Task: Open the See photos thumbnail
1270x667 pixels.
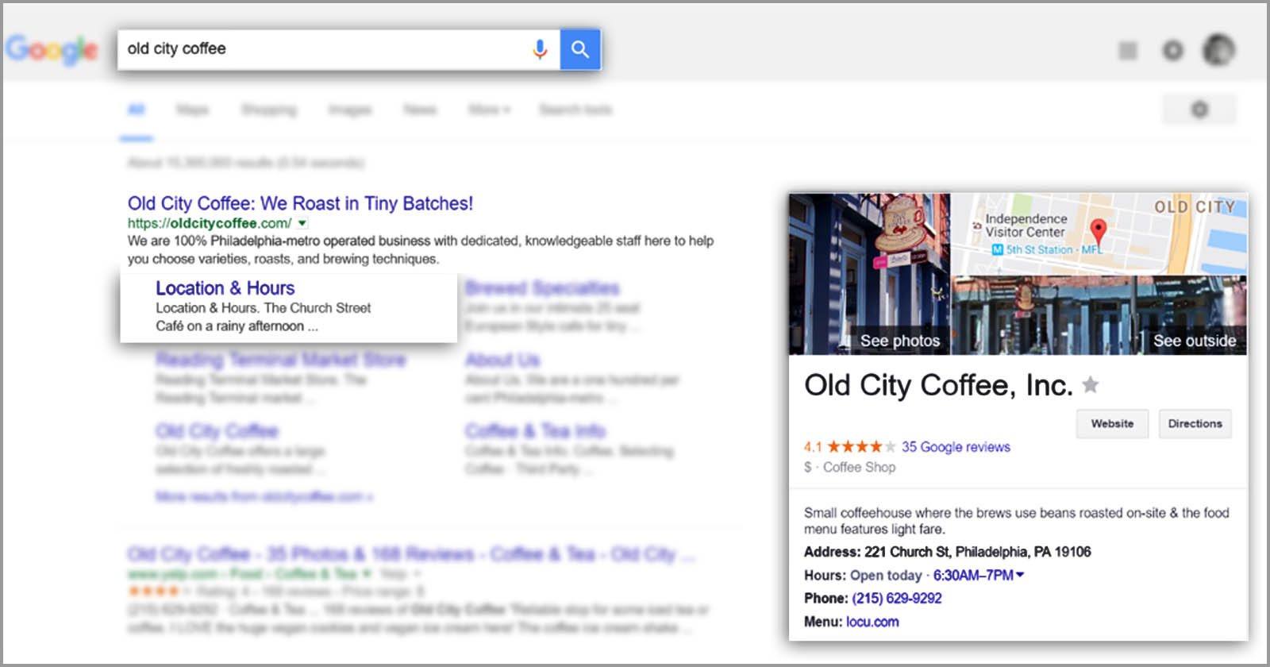Action: pos(869,274)
